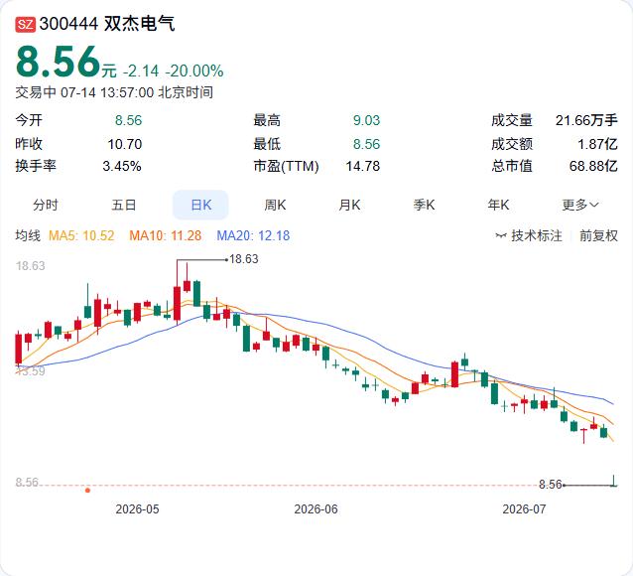Click the trading time 07-14 13:57:00 text

[x=107, y=92]
